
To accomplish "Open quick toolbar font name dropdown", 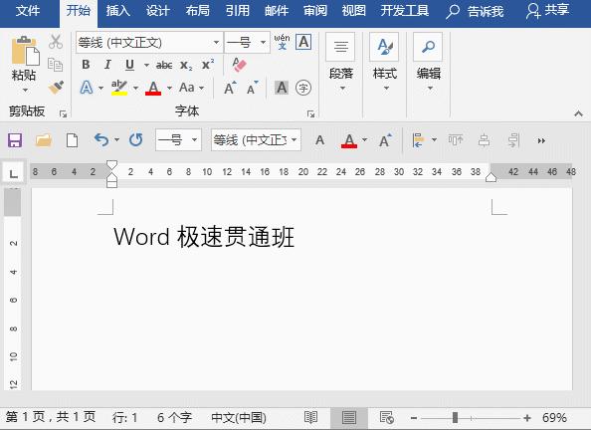I will [294, 140].
